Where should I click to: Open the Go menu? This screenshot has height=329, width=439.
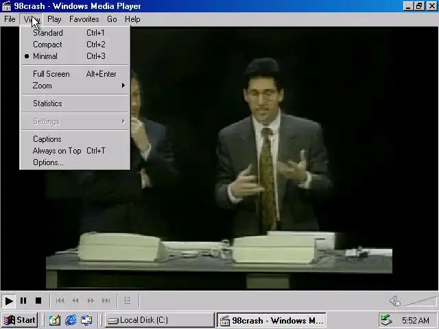point(112,19)
